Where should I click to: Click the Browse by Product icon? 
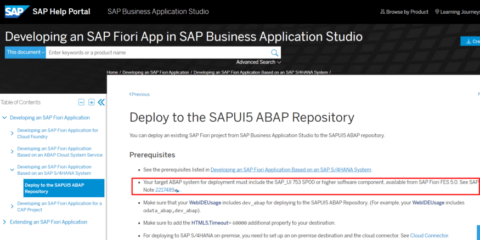pos(382,12)
